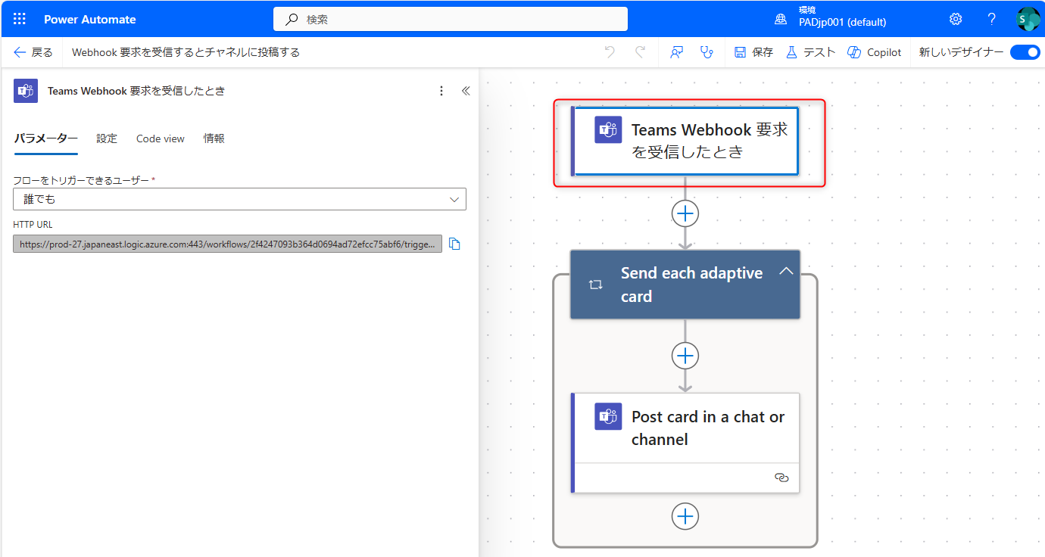Image resolution: width=1045 pixels, height=557 pixels.
Task: Open the trigger's three-dot menu
Action: tap(441, 90)
